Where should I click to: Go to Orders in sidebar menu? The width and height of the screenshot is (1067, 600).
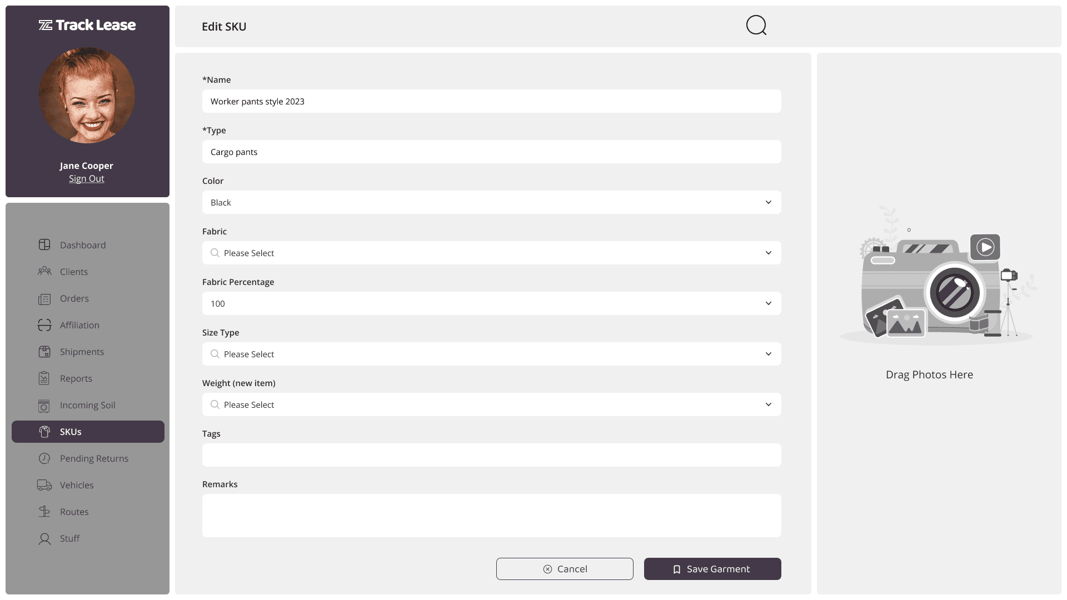(74, 298)
